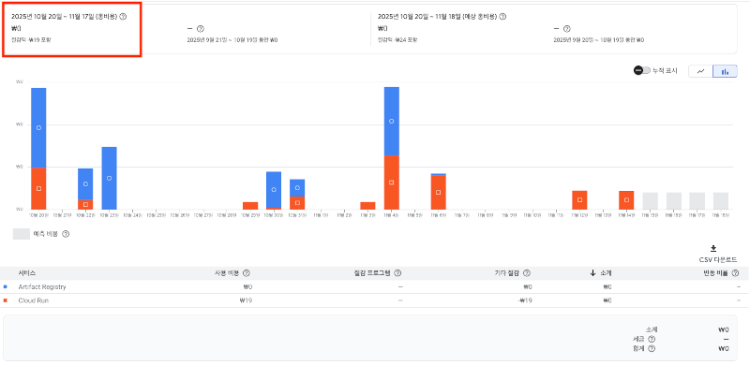Click the red bar for 10월 29일
Viewport: 750px width, 365px height.
(x=250, y=206)
